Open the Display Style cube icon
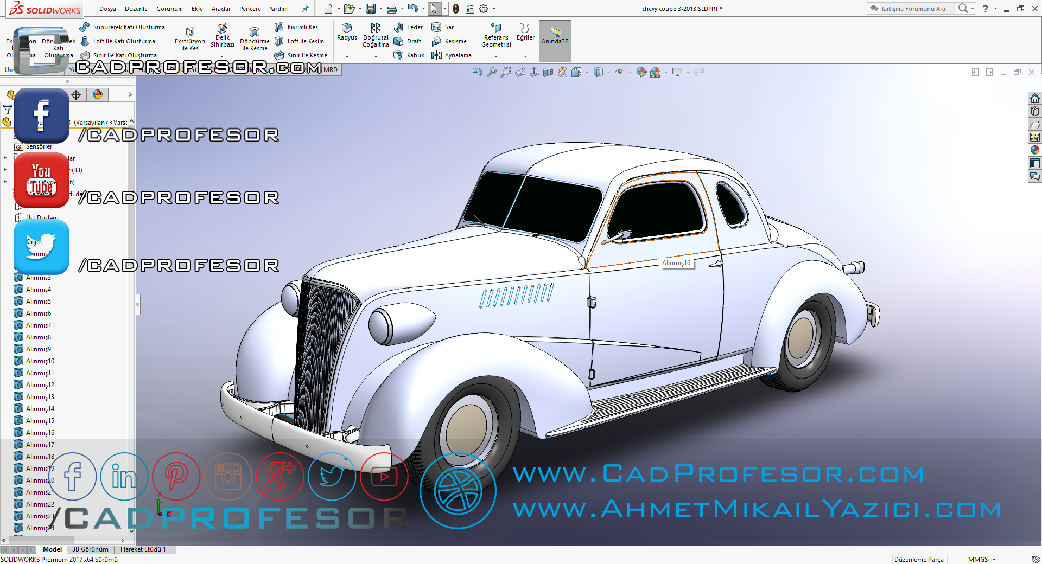This screenshot has width=1042, height=564. pos(598,72)
